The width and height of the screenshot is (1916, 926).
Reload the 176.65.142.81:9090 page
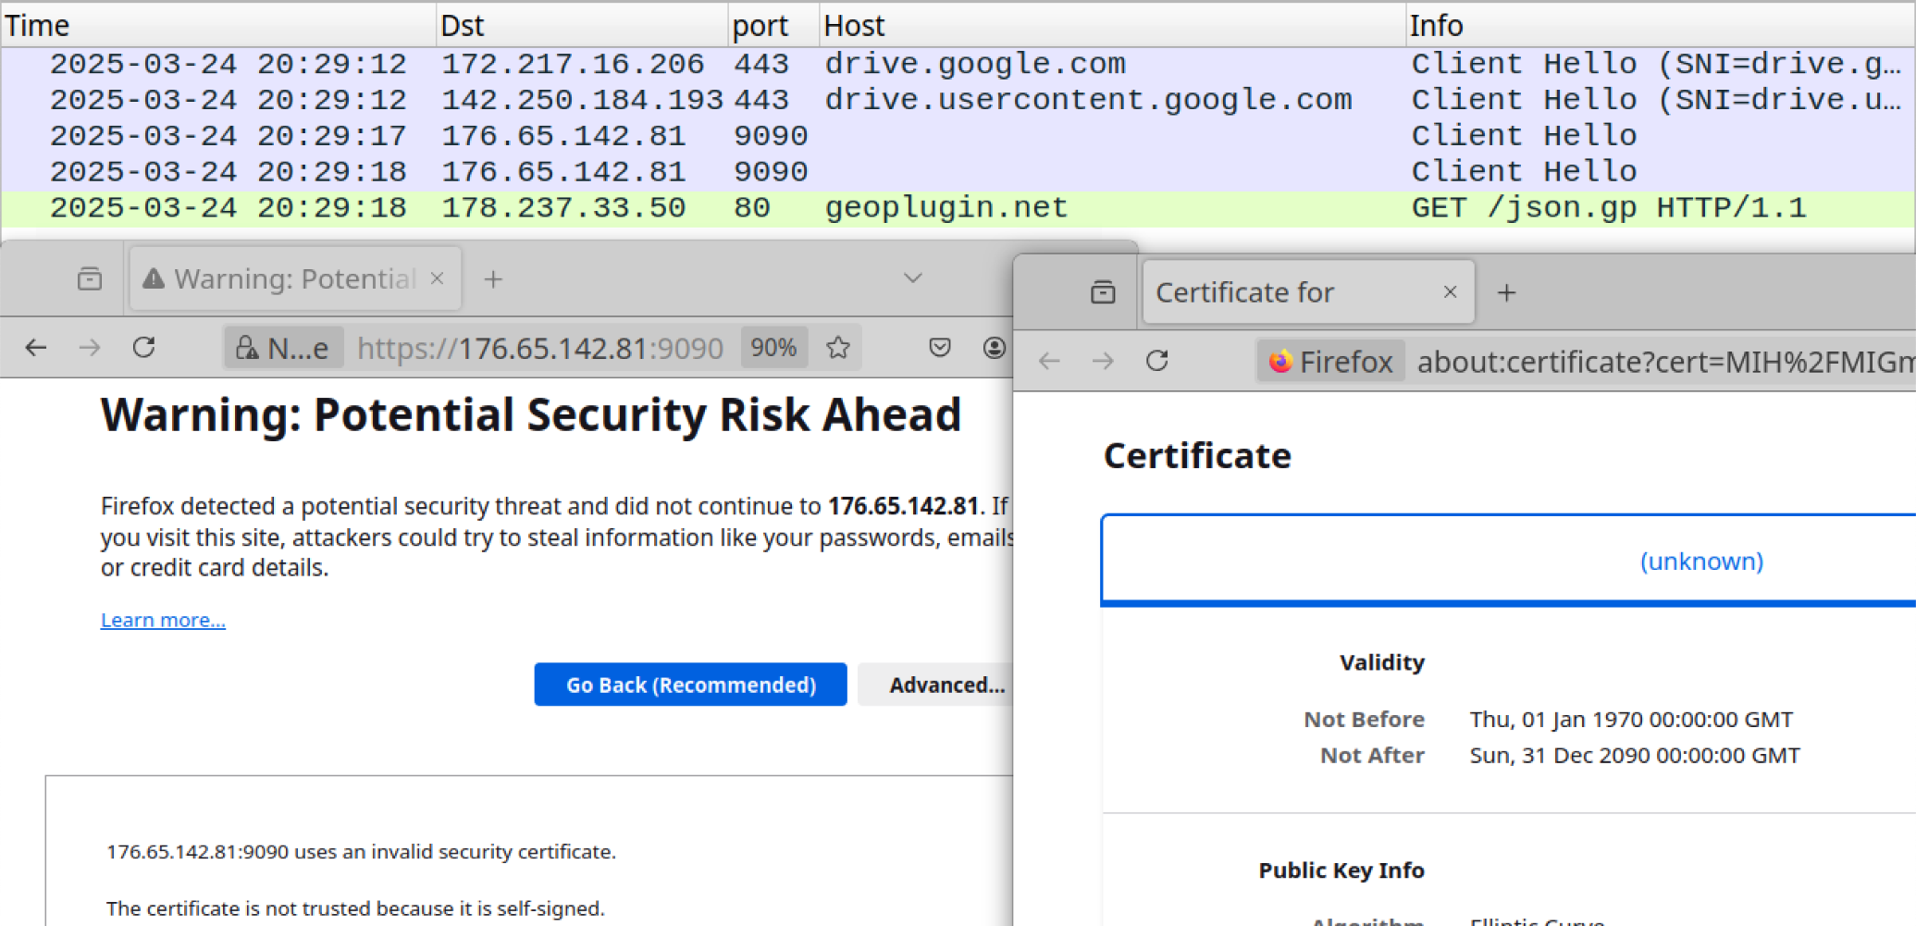143,348
